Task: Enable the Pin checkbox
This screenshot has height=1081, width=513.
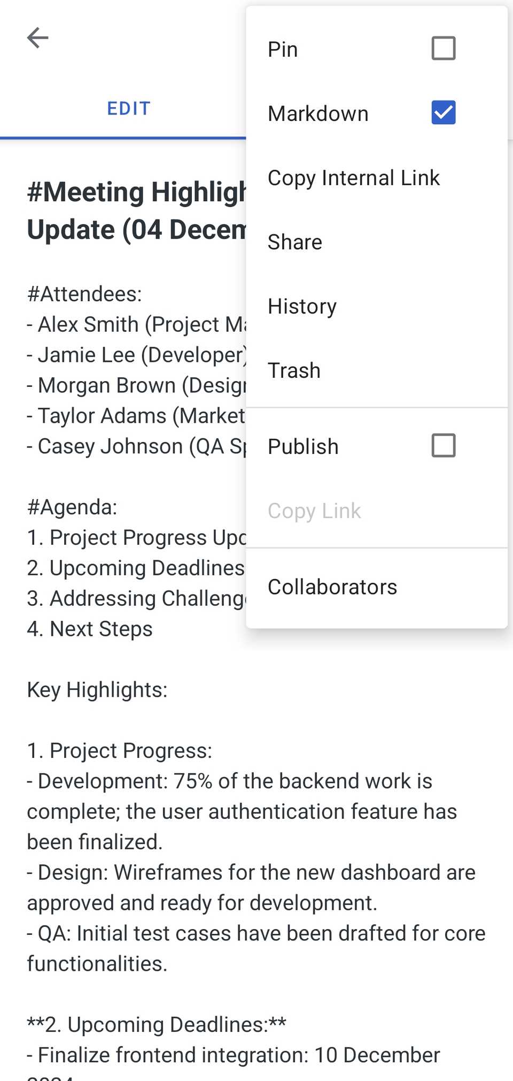Action: click(x=443, y=48)
